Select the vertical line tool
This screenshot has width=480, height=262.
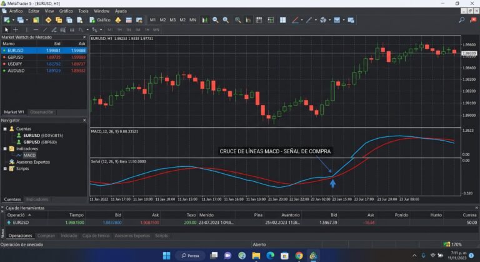click(x=27, y=30)
